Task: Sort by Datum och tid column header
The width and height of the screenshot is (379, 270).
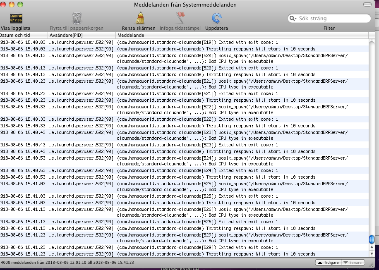Action: coord(24,35)
